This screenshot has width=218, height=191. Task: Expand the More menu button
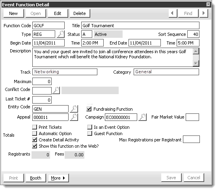[x=58, y=178]
